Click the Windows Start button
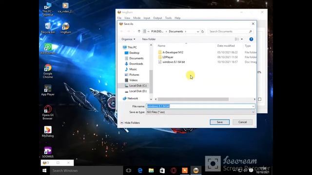Screen dimensions: 312x175 (x=44, y=171)
